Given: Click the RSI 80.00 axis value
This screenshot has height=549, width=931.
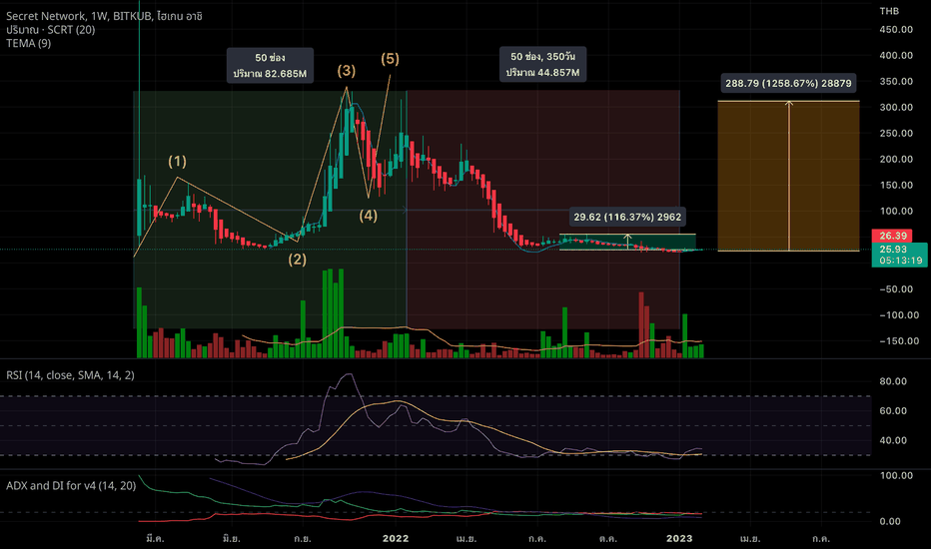Looking at the screenshot, I should (893, 381).
